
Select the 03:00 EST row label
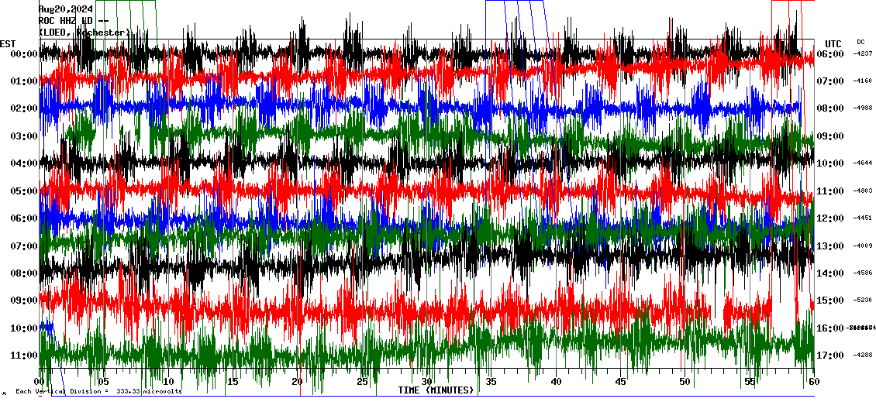click(25, 136)
